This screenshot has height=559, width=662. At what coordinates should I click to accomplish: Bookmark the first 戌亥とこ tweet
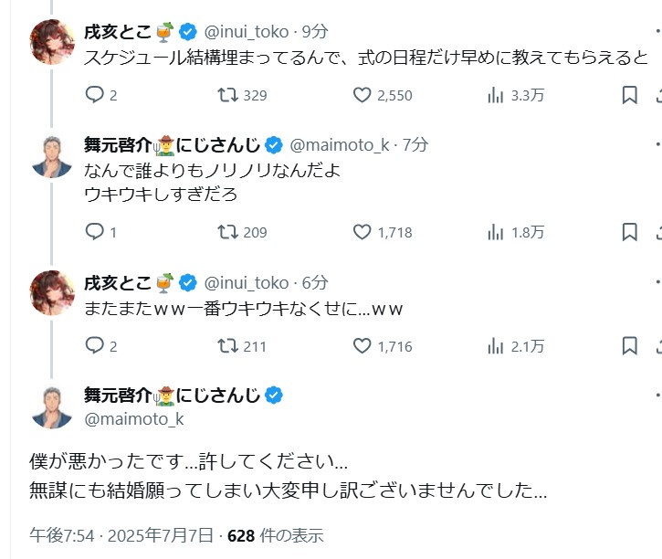point(629,95)
